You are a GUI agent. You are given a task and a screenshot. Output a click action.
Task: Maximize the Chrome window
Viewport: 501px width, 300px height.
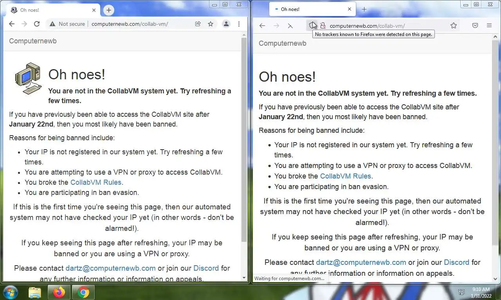(x=225, y=4)
